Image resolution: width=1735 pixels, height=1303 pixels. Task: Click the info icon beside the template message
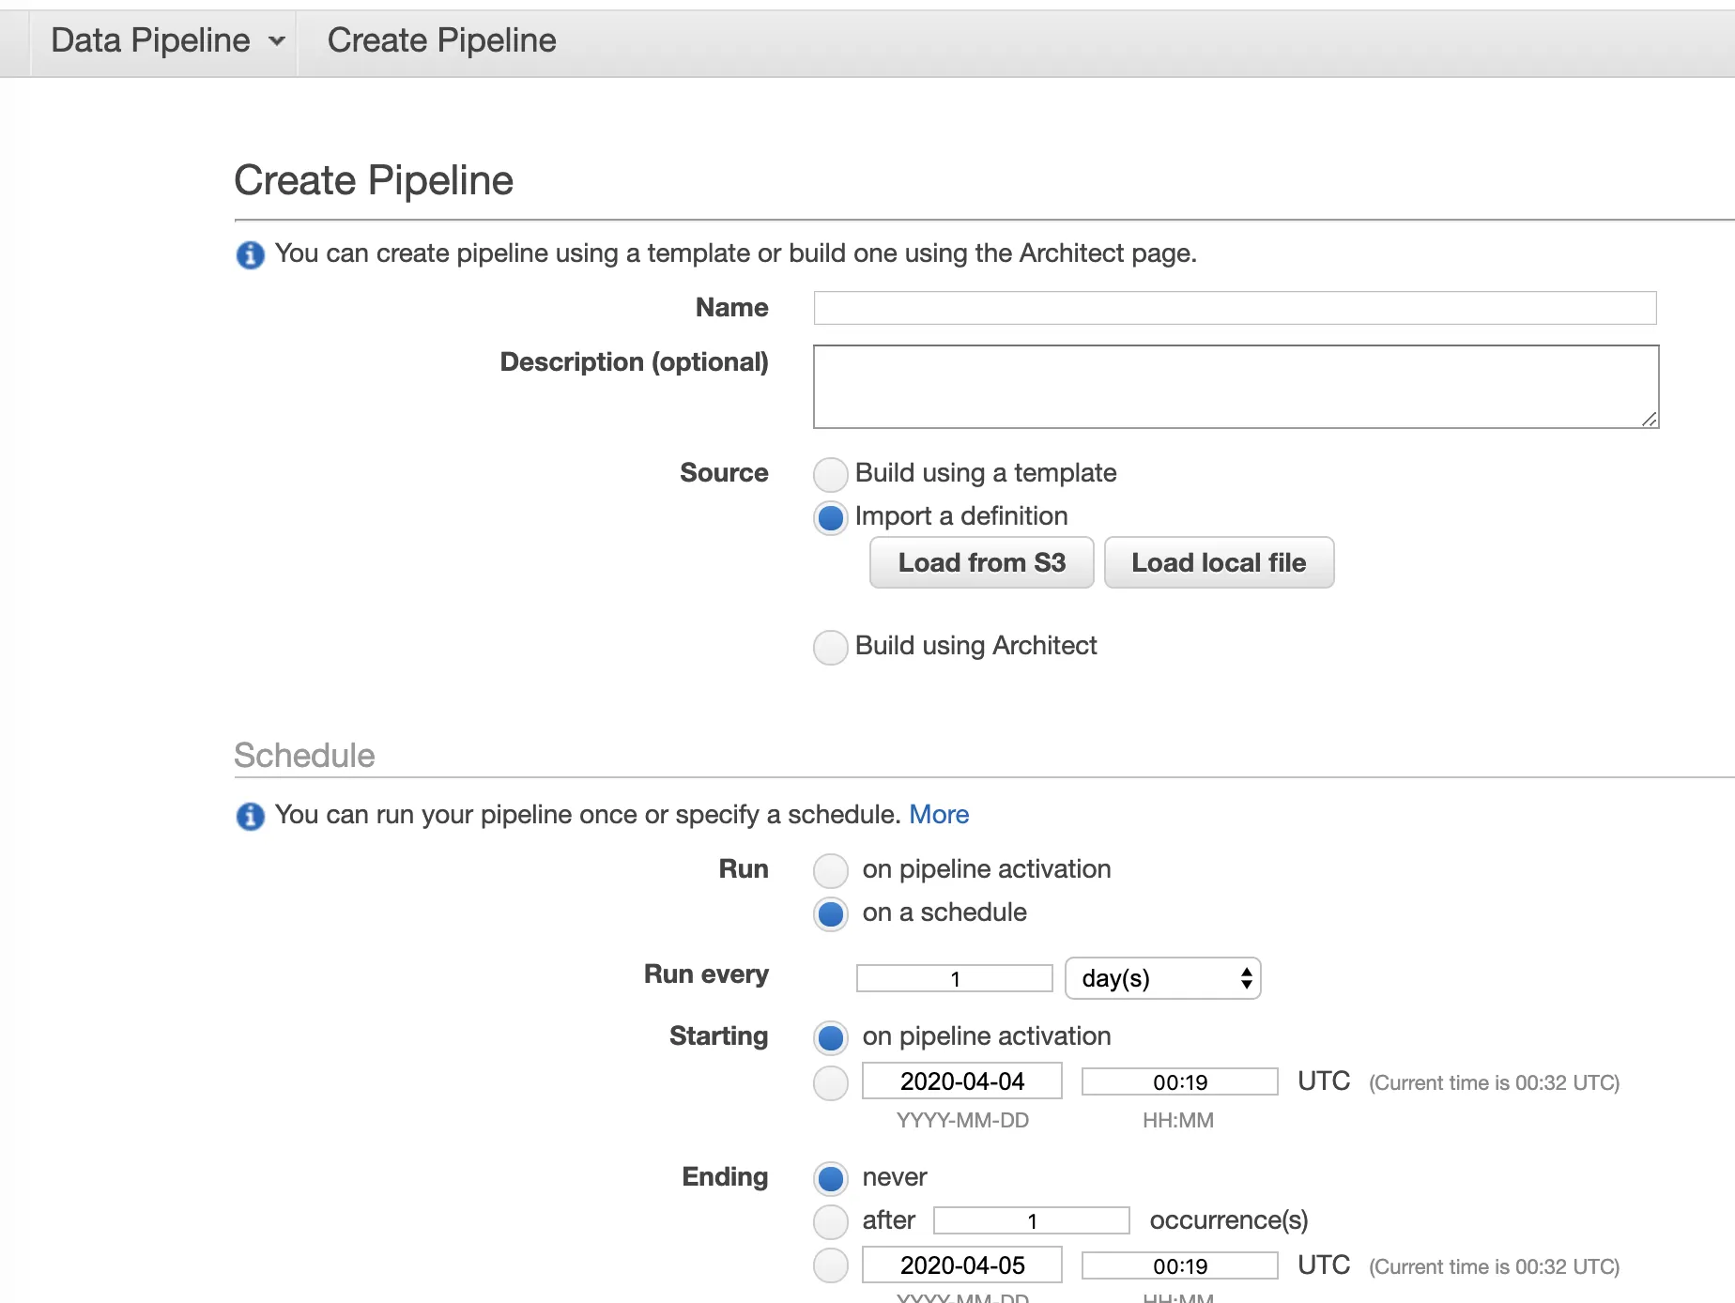(250, 254)
